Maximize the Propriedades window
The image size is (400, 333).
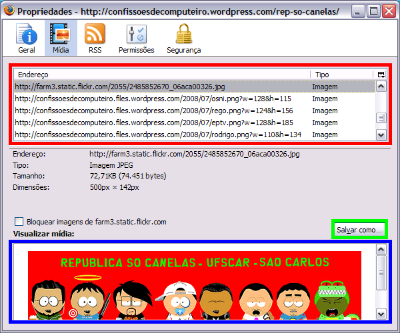373,11
